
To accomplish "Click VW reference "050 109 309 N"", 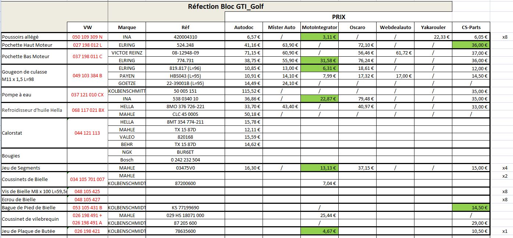I will [x=88, y=37].
